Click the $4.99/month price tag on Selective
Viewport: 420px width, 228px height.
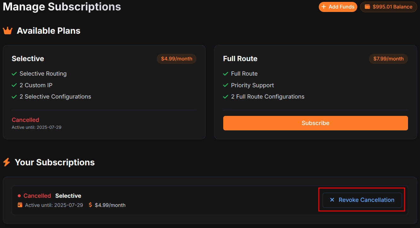pos(177,59)
